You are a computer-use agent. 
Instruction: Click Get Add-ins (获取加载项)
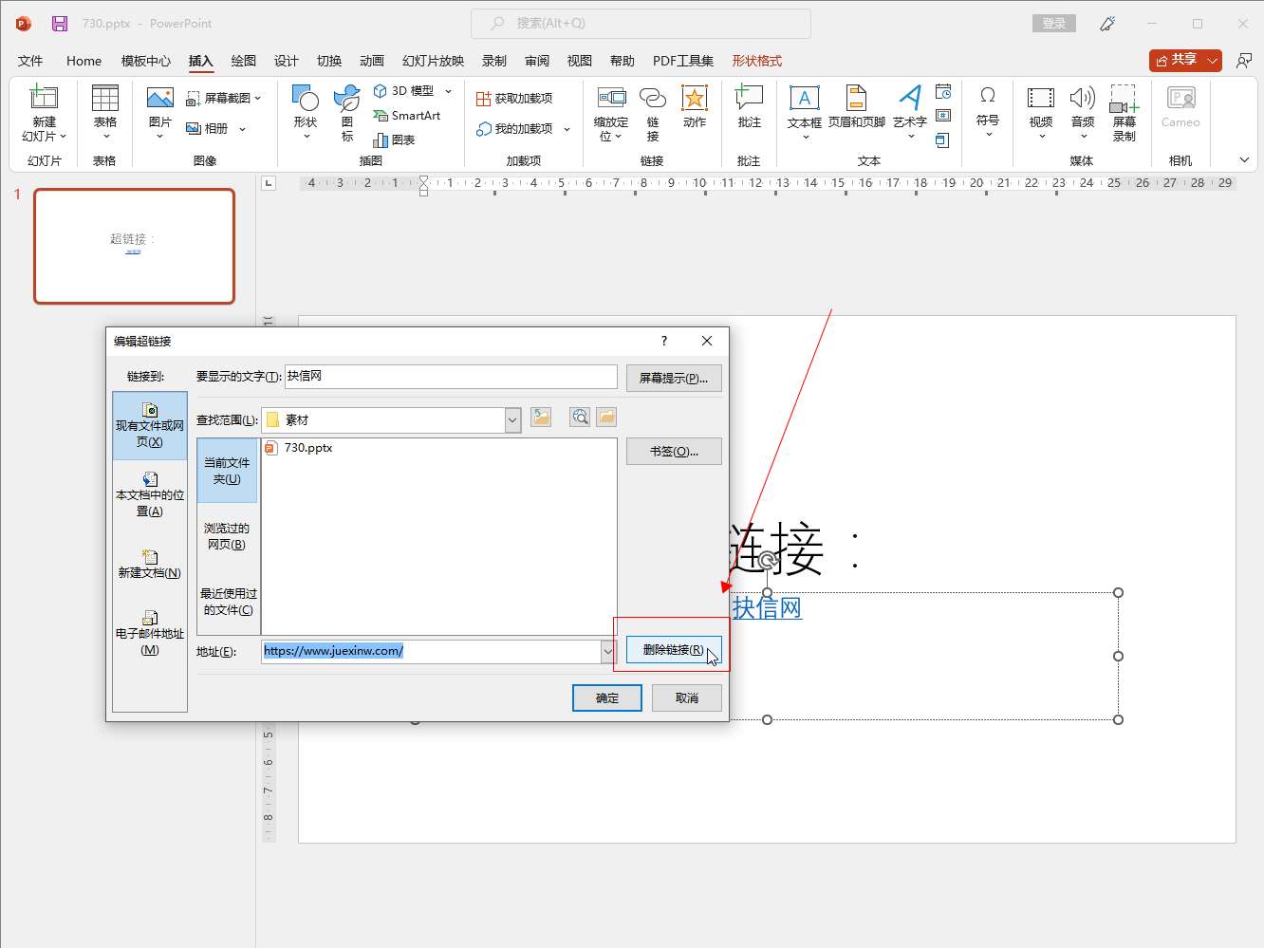[513, 99]
